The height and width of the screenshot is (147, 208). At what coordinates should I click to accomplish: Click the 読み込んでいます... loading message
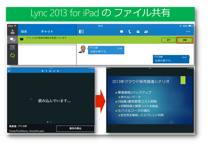pos(54,101)
